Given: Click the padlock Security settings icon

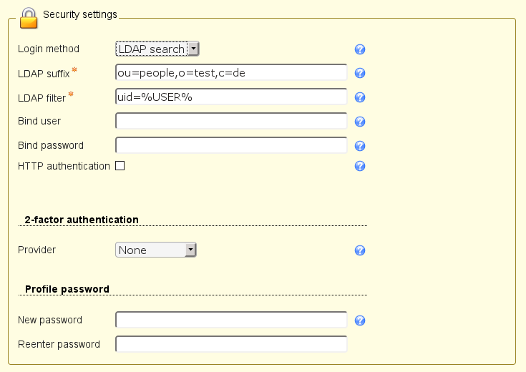Looking at the screenshot, I should tap(28, 17).
